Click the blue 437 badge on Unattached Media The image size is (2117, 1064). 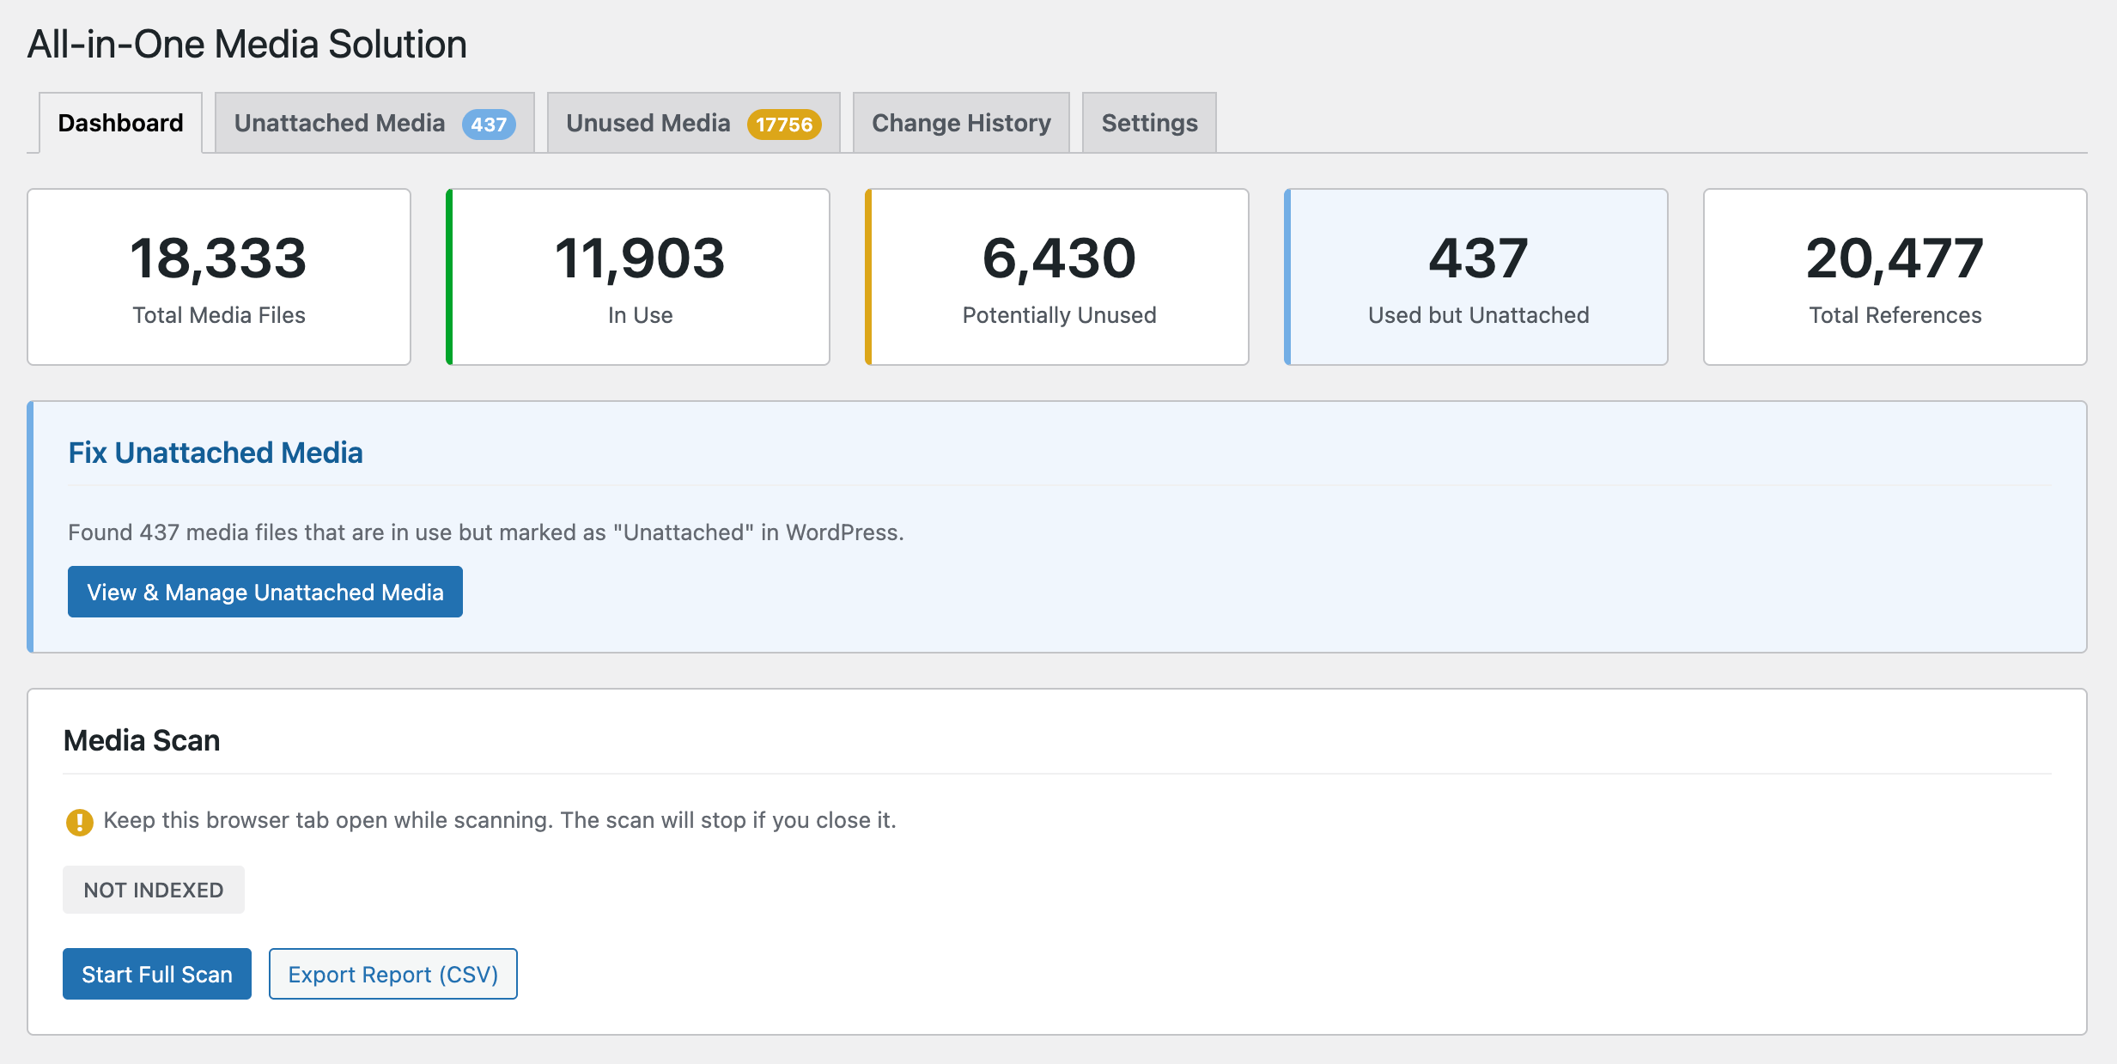coord(488,125)
